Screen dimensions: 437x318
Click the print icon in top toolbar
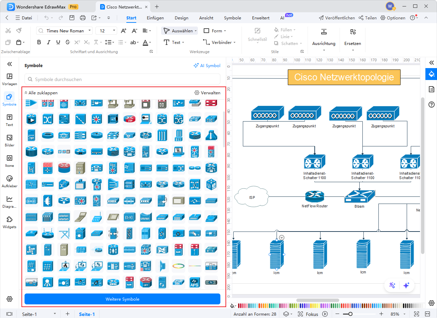pyautogui.click(x=82, y=18)
